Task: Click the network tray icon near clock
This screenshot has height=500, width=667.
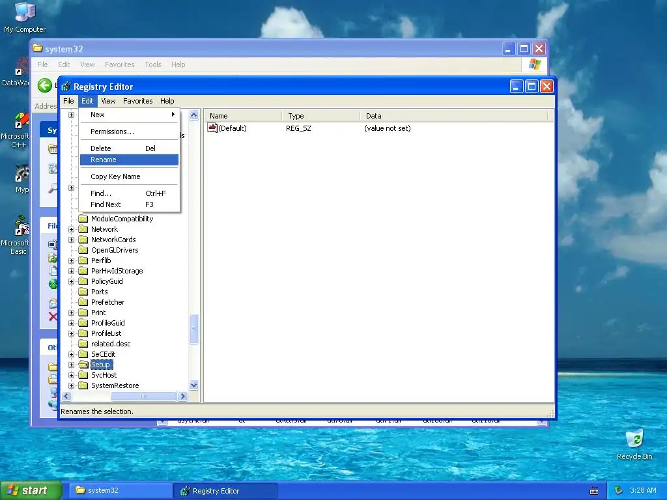Action: [x=618, y=490]
